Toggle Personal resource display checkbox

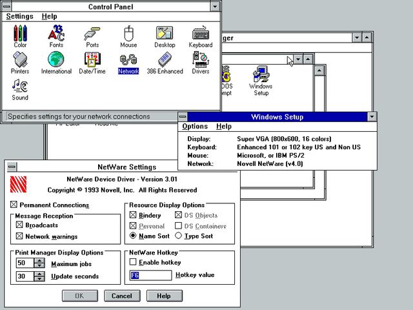coord(133,225)
